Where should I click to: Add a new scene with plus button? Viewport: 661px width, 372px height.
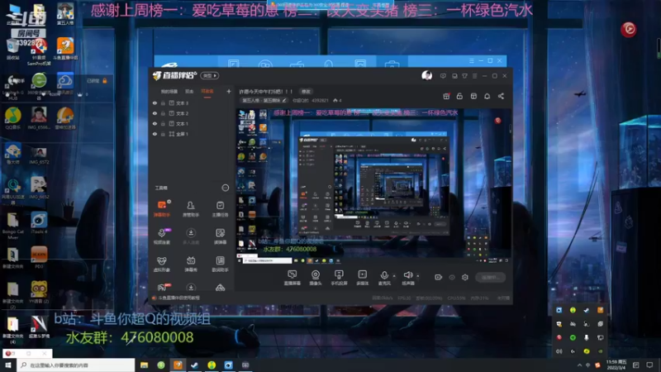229,91
